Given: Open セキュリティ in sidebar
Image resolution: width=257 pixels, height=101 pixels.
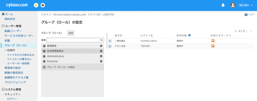Looking at the screenshot, I should click(13, 94).
